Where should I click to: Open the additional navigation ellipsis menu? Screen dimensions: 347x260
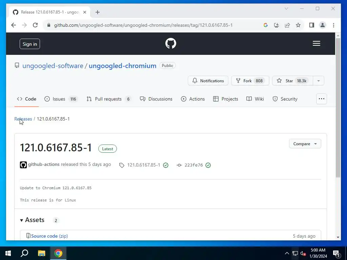pos(322,99)
